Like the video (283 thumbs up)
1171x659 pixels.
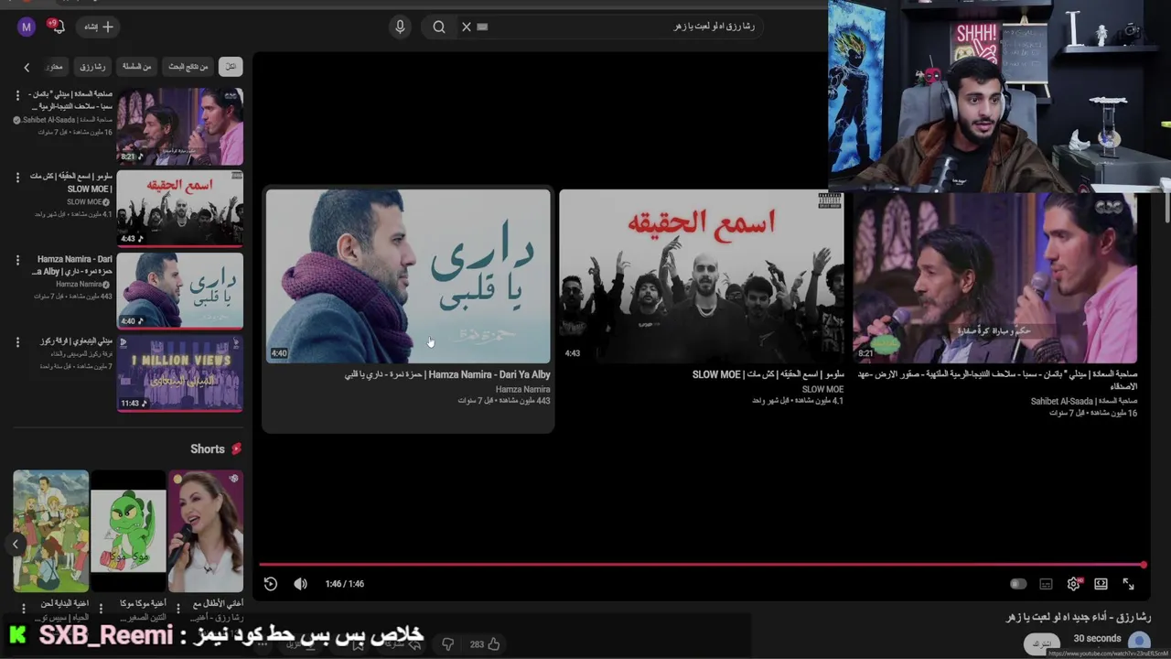[485, 644]
